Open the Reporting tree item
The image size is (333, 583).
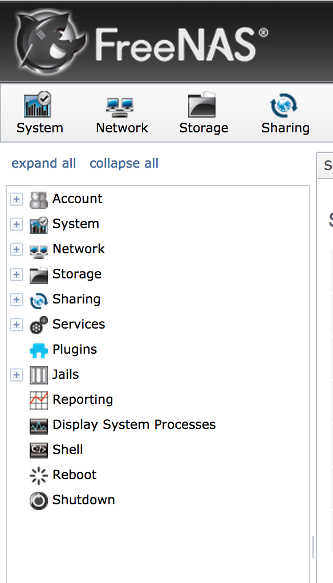[83, 400]
